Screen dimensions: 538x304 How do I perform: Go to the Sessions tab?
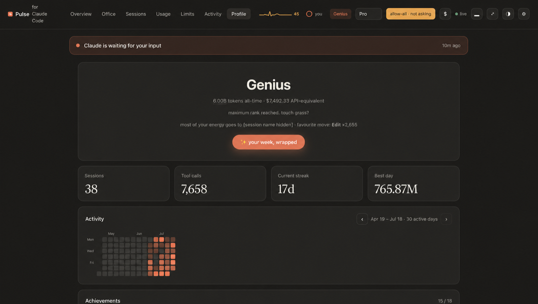pyautogui.click(x=136, y=14)
